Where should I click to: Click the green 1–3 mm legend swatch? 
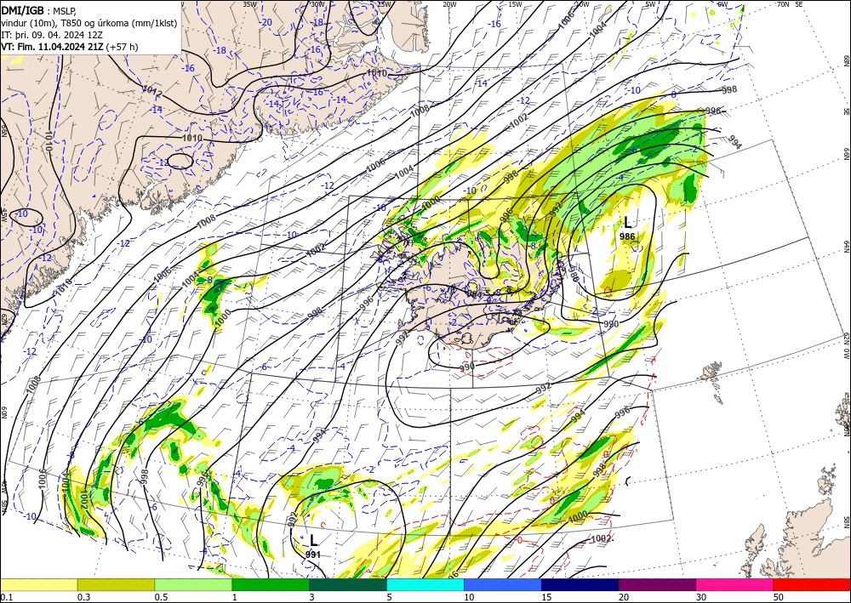pos(271,584)
